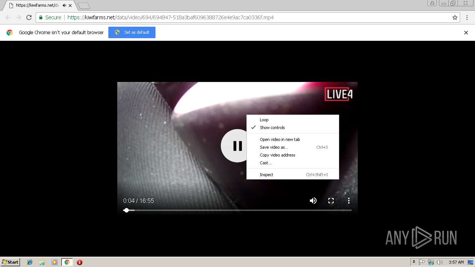
Task: Open Chrome three-dot main menu
Action: coord(467,17)
